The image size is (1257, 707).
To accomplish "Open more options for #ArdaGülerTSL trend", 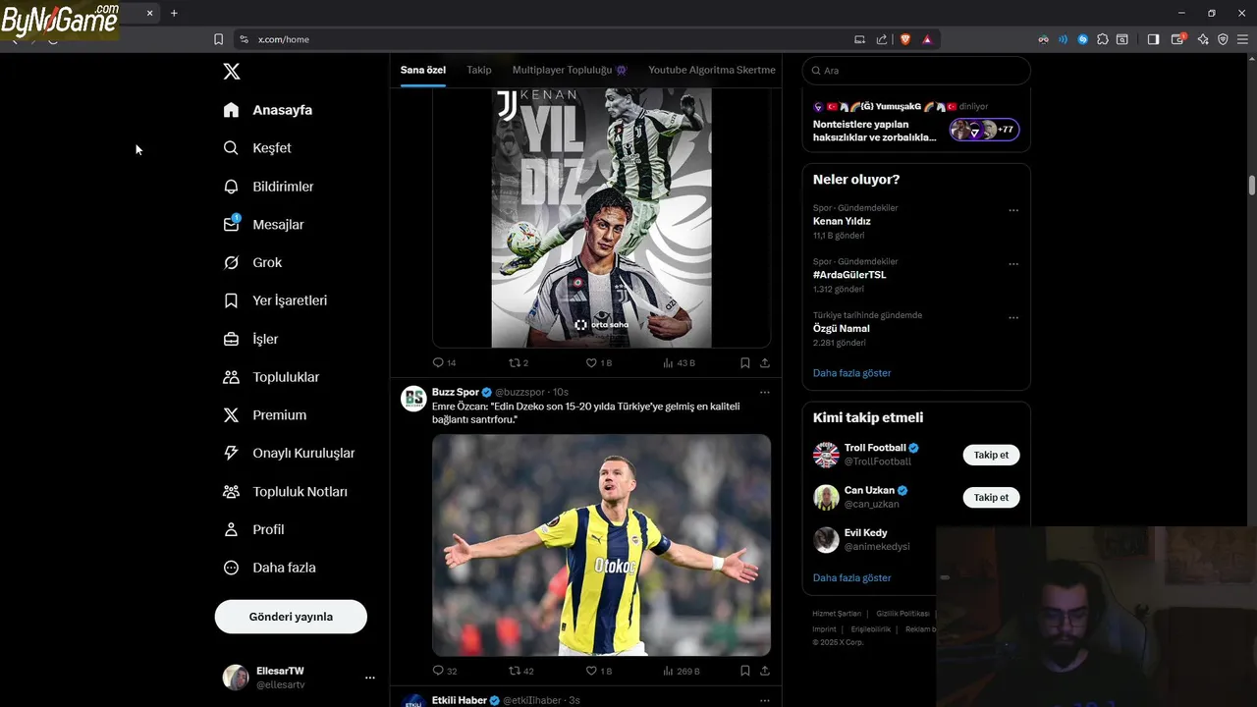I will coord(1013,264).
